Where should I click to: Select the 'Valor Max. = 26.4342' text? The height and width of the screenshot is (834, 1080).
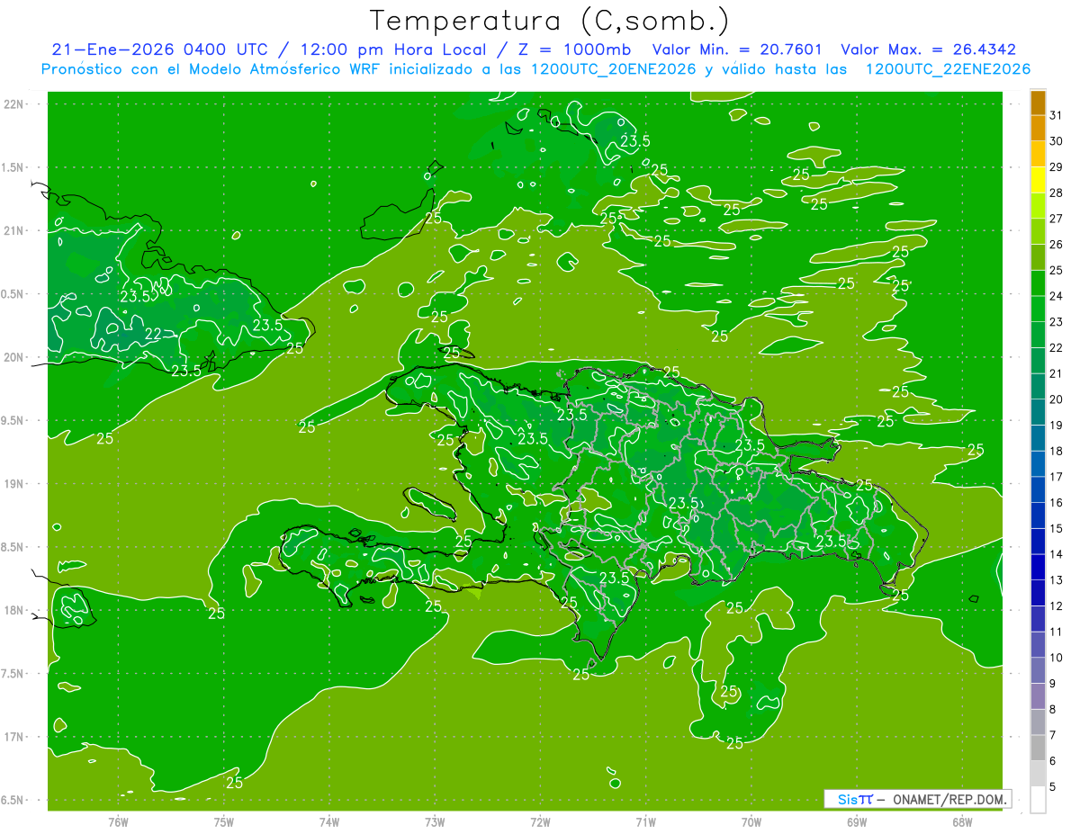coord(928,49)
